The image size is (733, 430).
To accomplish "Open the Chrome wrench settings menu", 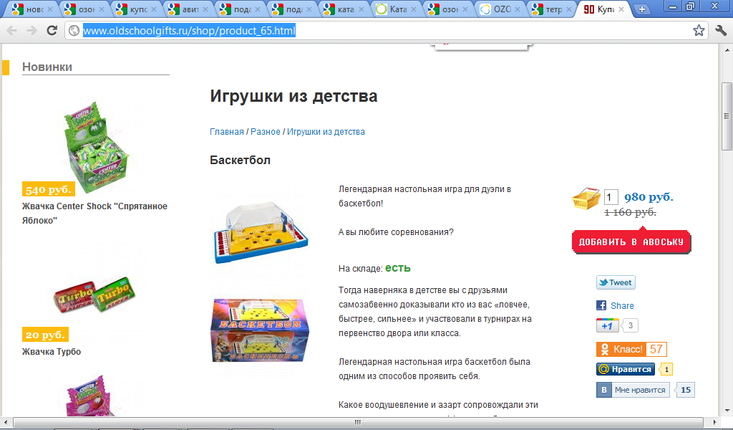I will click(720, 31).
